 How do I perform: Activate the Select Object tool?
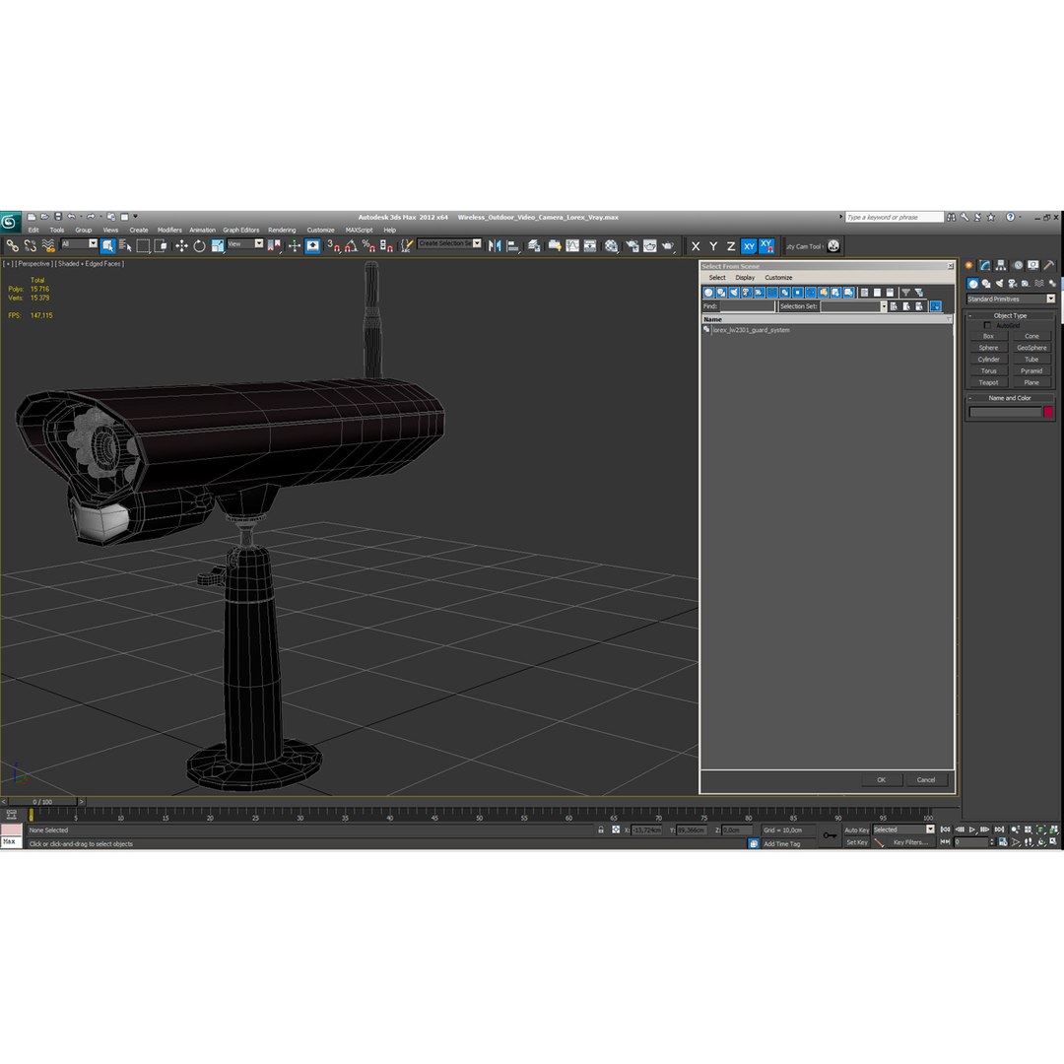(x=108, y=245)
